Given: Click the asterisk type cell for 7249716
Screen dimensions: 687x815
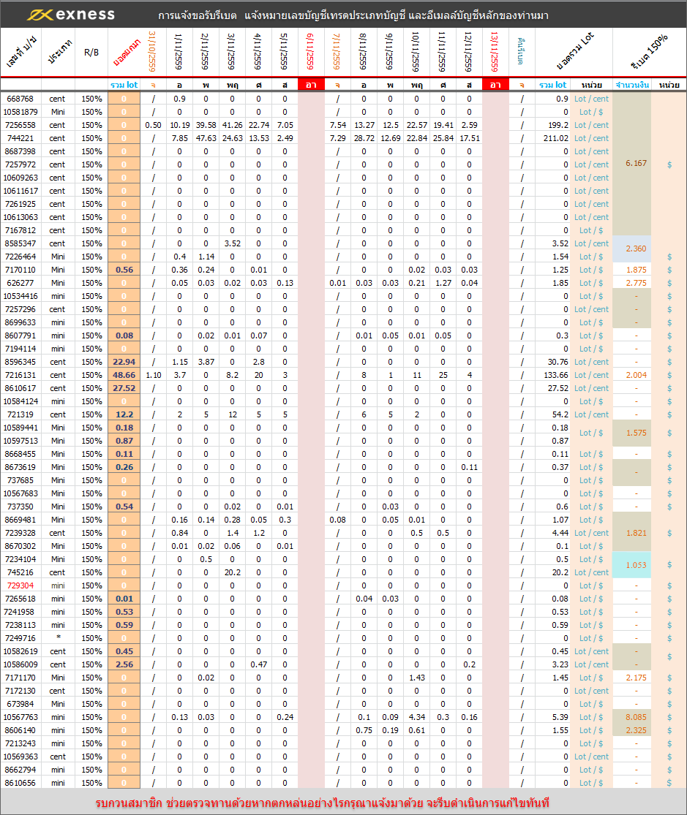Looking at the screenshot, I should [x=59, y=638].
